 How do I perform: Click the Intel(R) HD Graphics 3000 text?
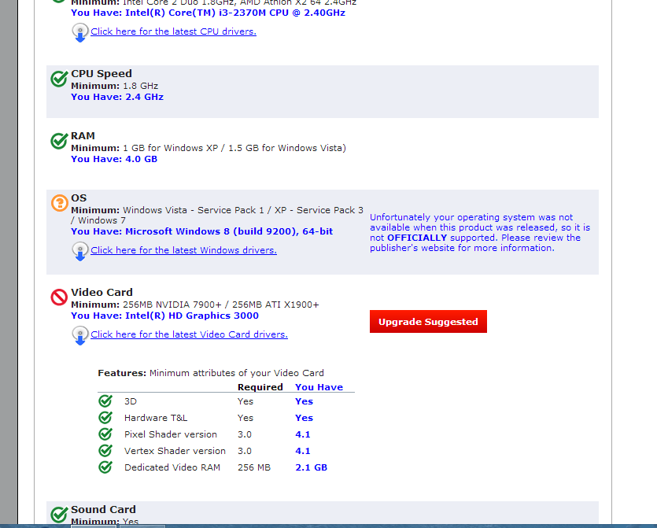(x=191, y=316)
